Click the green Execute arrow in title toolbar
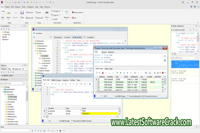The width and height of the screenshot is (200, 133). (36, 2)
